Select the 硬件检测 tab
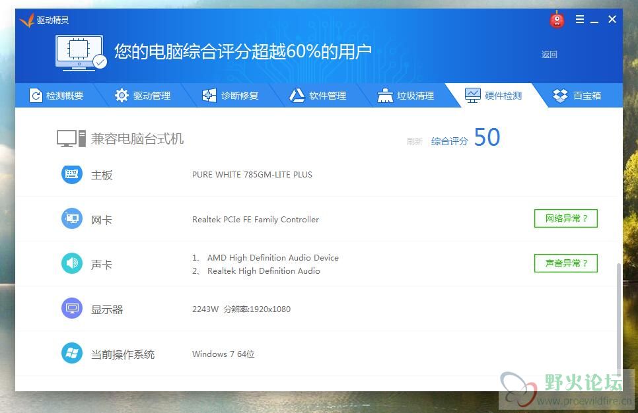 [x=493, y=96]
